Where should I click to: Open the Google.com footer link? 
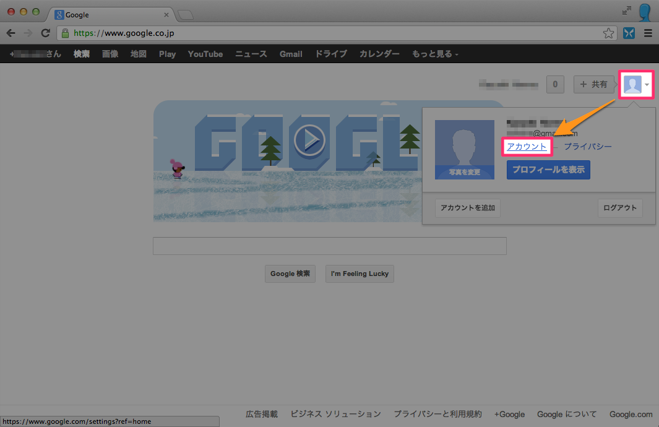(631, 415)
